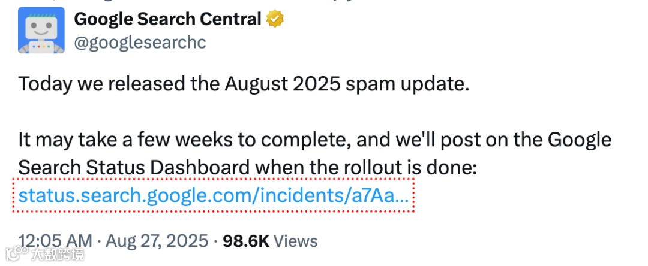The image size is (648, 266).
Task: Open the status.search.google.com incidents link
Action: tap(214, 195)
